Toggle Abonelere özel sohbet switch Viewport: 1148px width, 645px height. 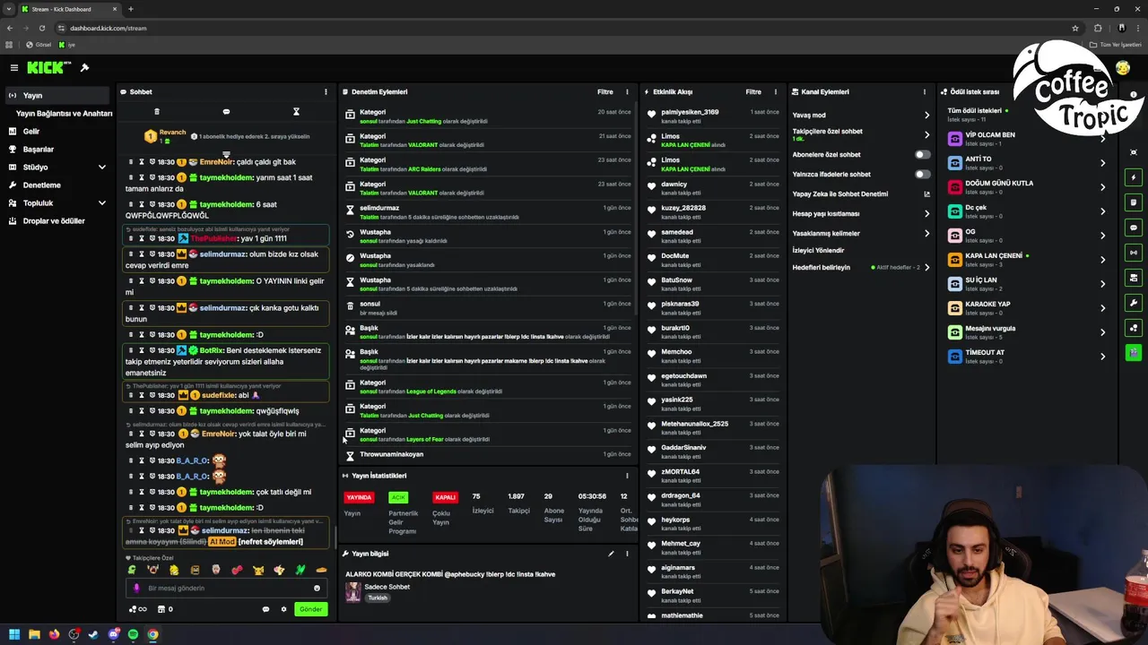tap(922, 154)
